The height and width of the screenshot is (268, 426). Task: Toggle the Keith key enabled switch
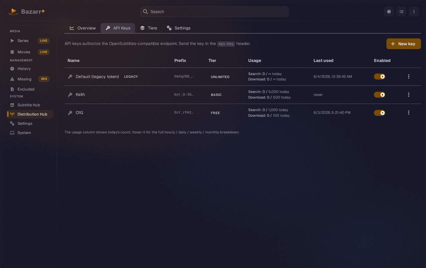(x=379, y=95)
